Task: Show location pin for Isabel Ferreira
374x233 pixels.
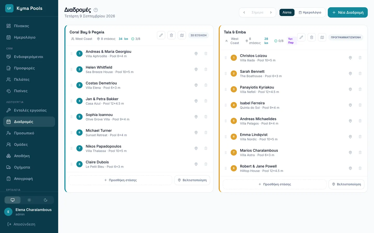Action: pyautogui.click(x=350, y=105)
